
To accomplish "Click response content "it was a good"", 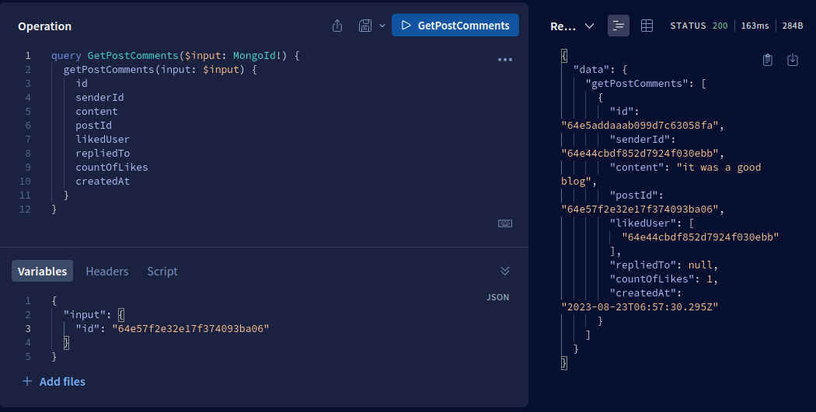I will (719, 168).
